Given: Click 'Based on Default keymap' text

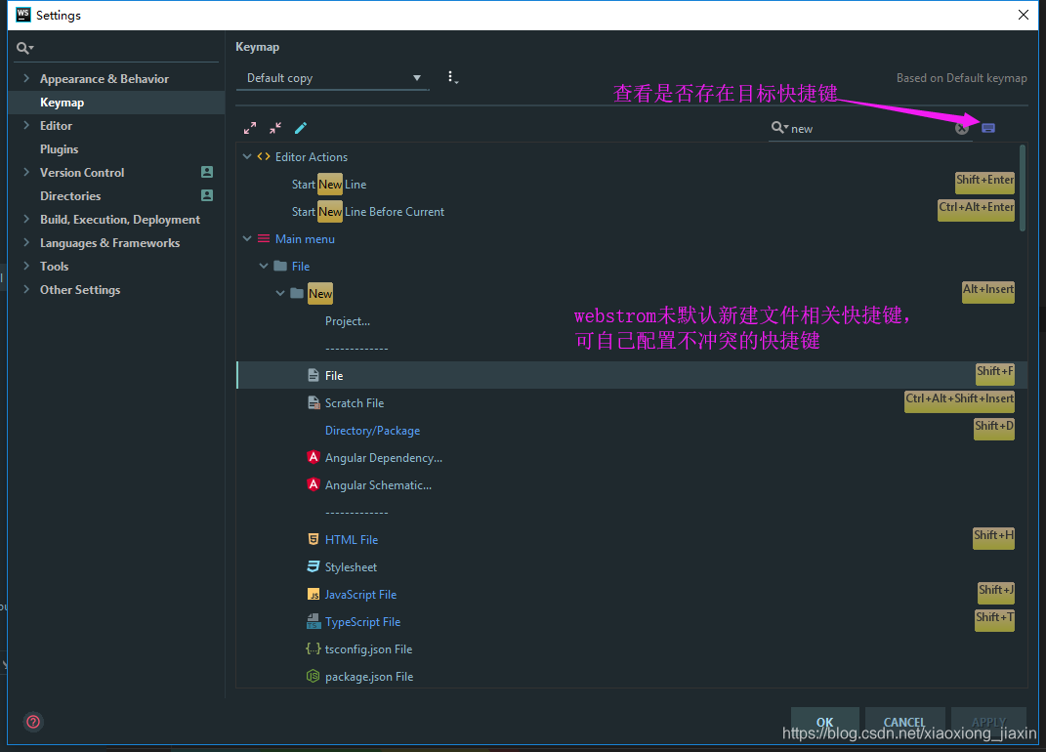Looking at the screenshot, I should [x=961, y=78].
